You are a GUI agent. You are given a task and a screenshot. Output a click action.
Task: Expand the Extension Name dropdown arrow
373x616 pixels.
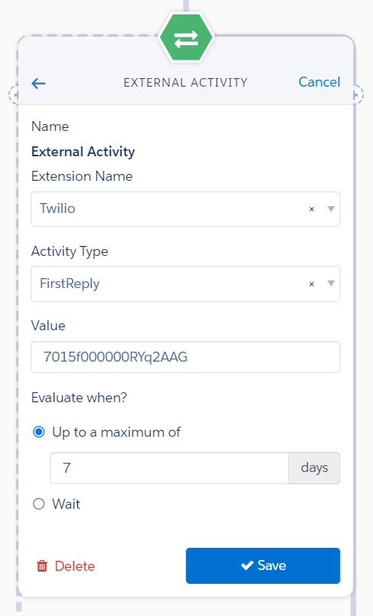point(331,209)
